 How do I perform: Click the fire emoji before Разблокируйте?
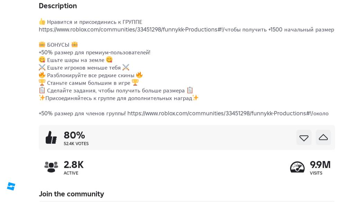(42, 75)
